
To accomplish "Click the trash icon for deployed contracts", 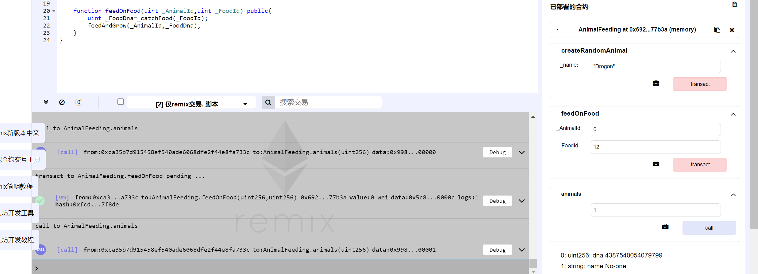I will click(x=734, y=5).
